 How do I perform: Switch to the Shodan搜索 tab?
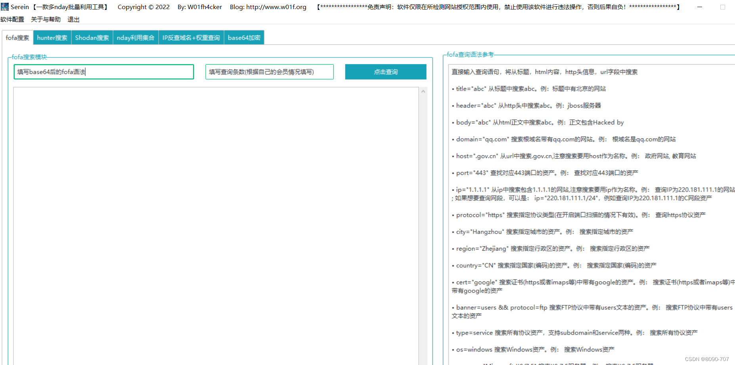point(92,38)
